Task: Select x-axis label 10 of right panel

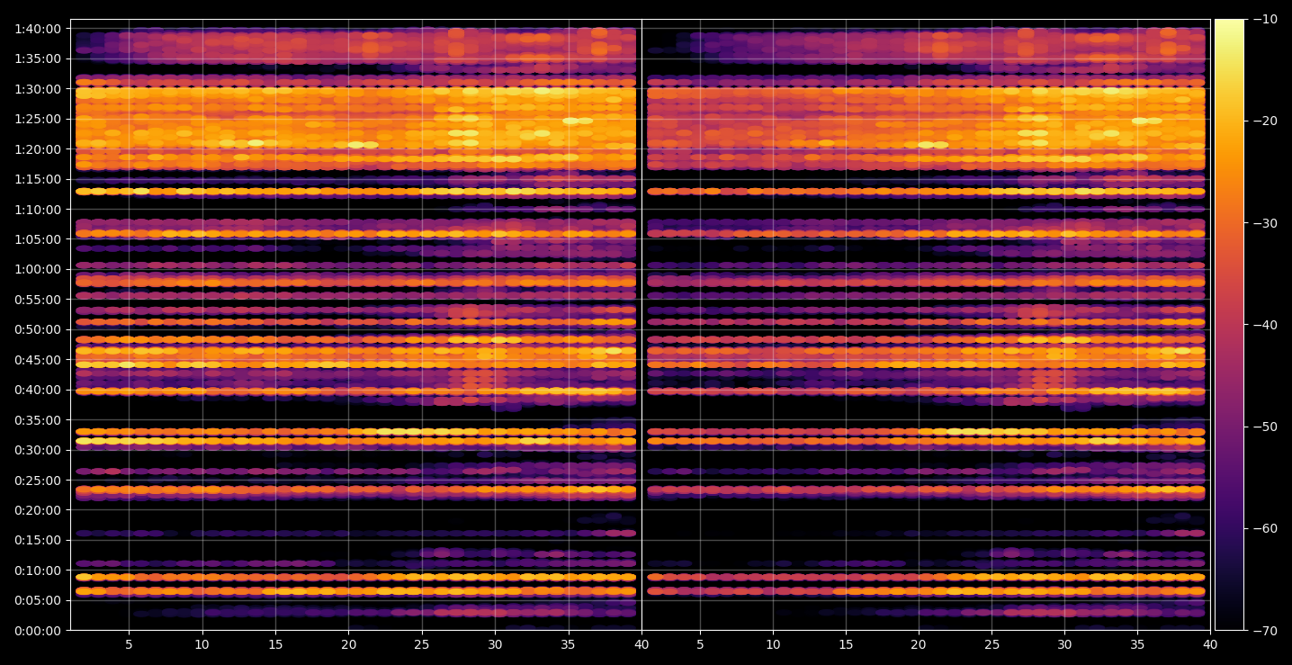Action: click(773, 644)
